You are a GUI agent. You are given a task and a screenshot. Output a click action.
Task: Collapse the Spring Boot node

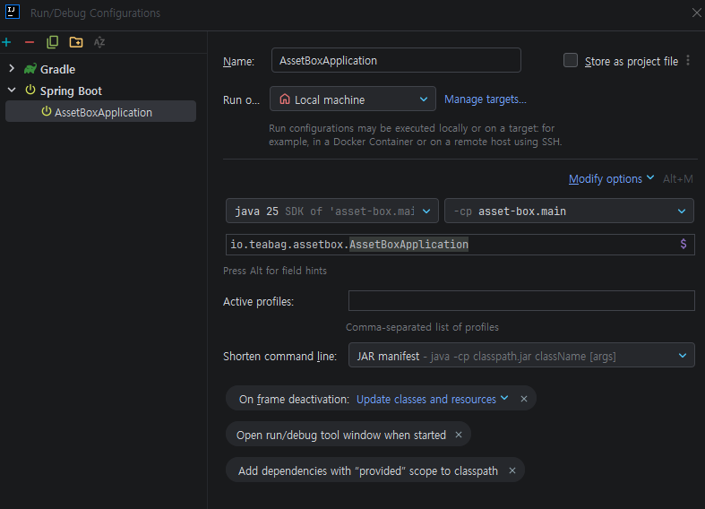coord(12,90)
